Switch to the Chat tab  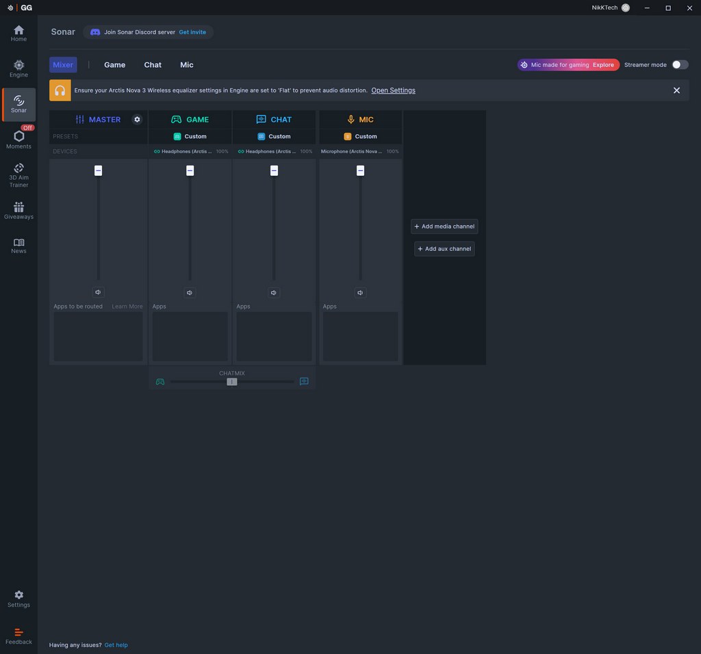click(x=153, y=65)
